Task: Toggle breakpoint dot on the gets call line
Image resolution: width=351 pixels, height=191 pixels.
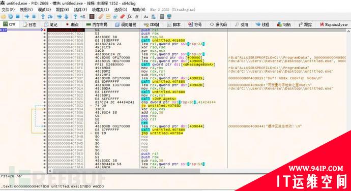Action: 45,99
